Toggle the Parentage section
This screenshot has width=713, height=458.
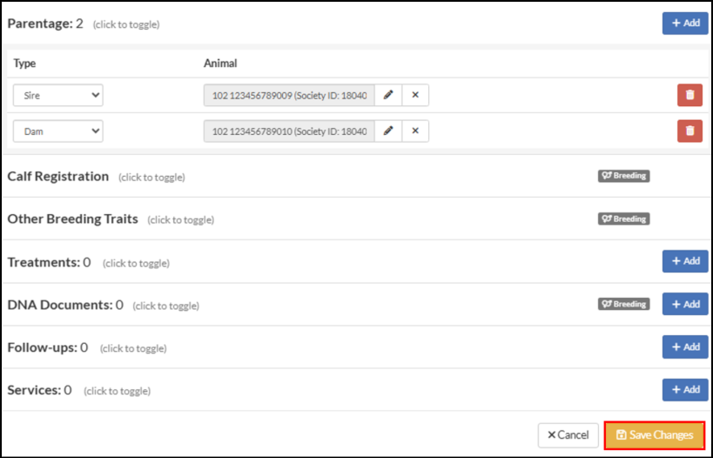click(45, 24)
